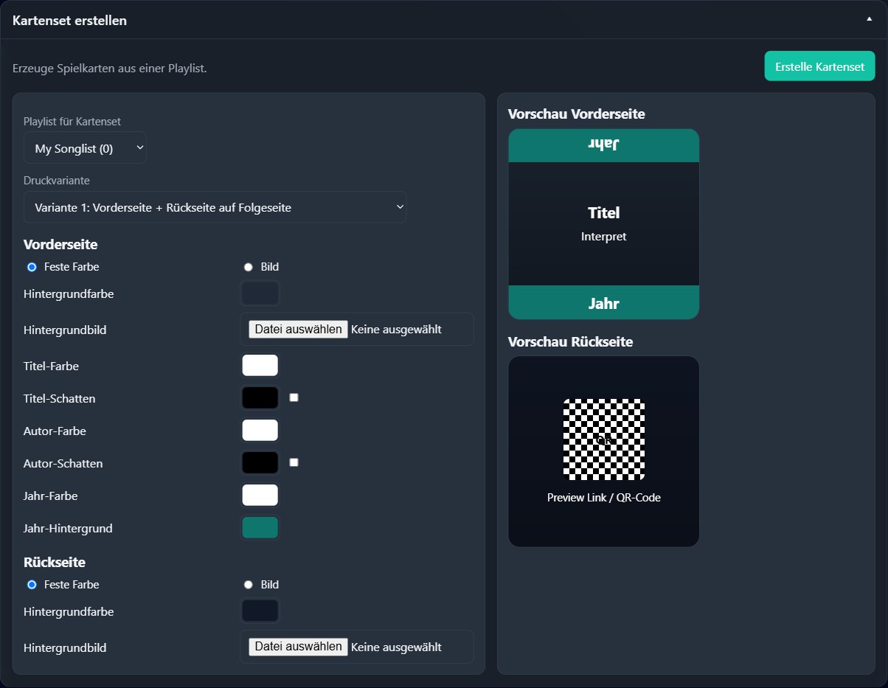Open the Playlist für Kartenset dropdown
This screenshot has width=888, height=688.
pyautogui.click(x=85, y=148)
